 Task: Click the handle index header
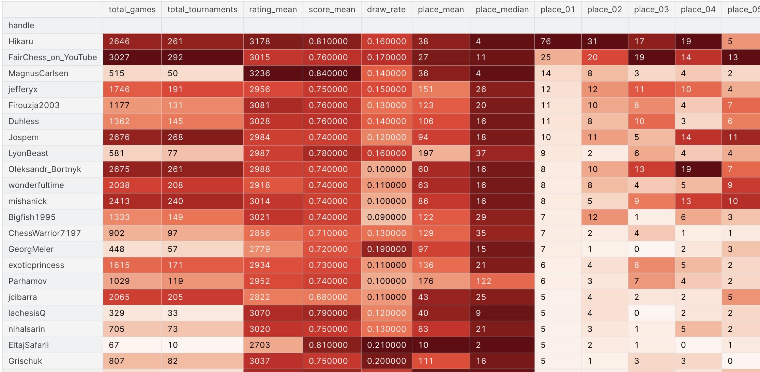(21, 26)
